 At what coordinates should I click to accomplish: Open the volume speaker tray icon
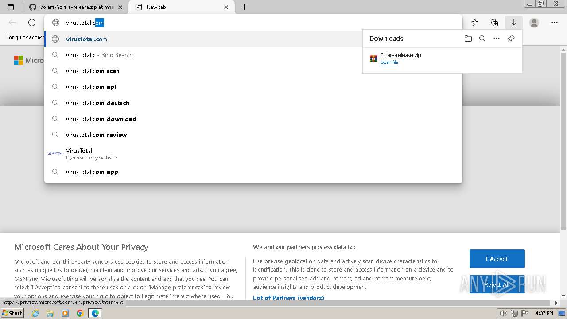(503, 313)
